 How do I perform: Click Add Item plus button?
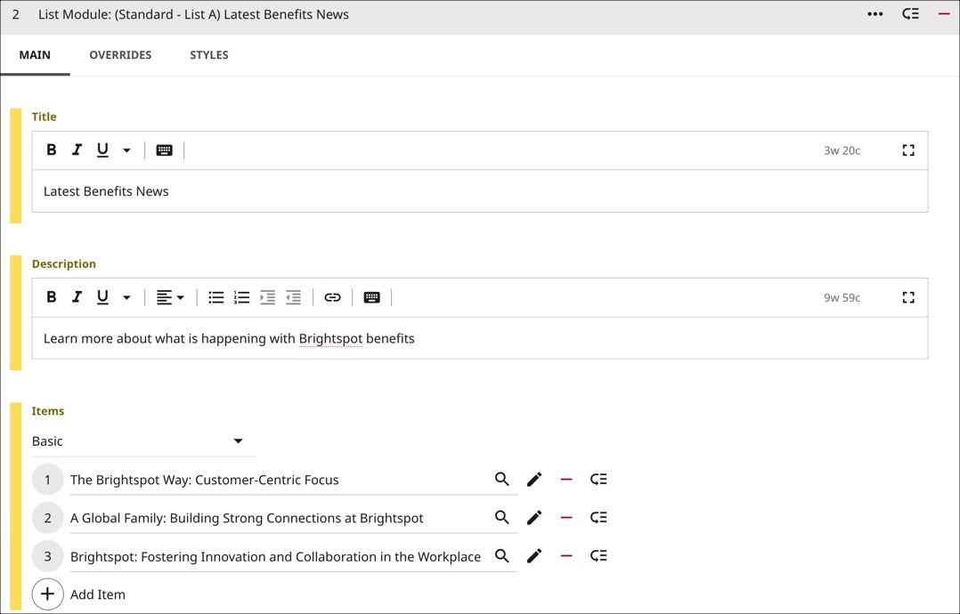48,594
